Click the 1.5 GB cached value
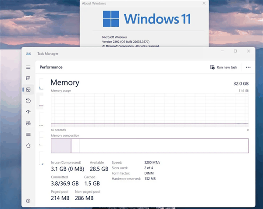 point(92,184)
